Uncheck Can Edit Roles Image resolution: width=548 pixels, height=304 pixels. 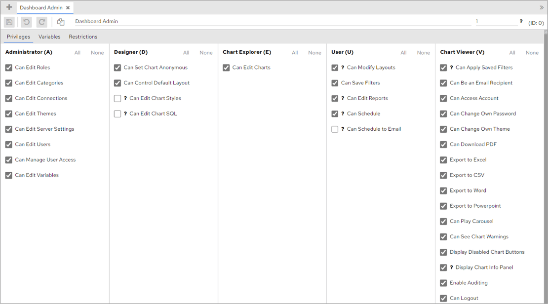[9, 68]
